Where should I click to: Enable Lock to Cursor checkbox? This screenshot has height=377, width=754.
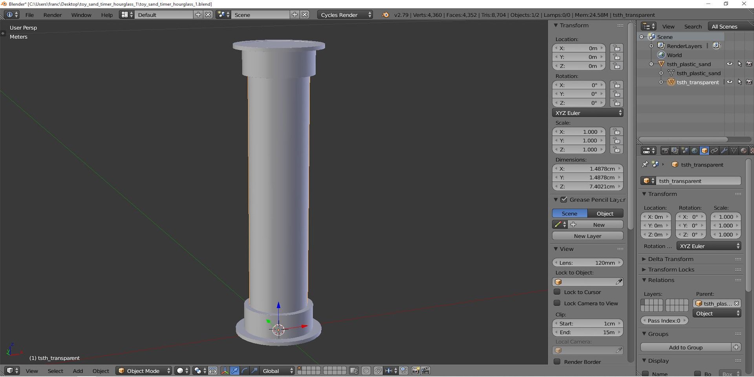pyautogui.click(x=557, y=292)
